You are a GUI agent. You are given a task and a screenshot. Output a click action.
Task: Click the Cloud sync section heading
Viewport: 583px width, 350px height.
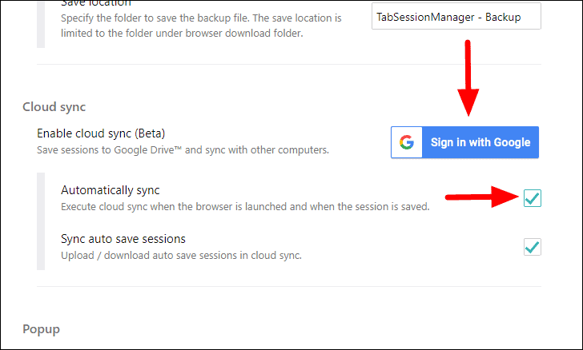54,106
